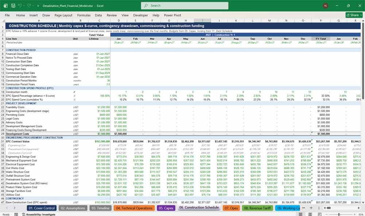Open the Data ribbon tab
Image resolution: width=365 pixels, height=216 pixels.
98,15
